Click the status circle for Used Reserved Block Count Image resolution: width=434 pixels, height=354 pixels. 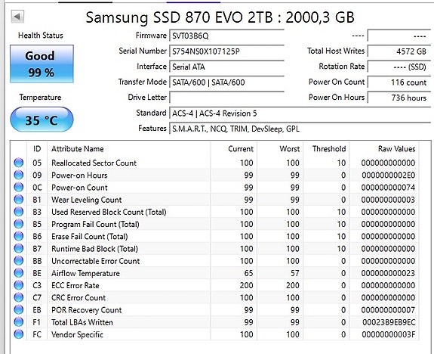[19, 211]
